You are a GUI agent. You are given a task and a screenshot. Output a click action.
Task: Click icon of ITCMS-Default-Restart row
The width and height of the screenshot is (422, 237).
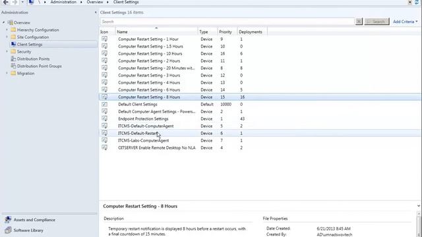pyautogui.click(x=104, y=133)
